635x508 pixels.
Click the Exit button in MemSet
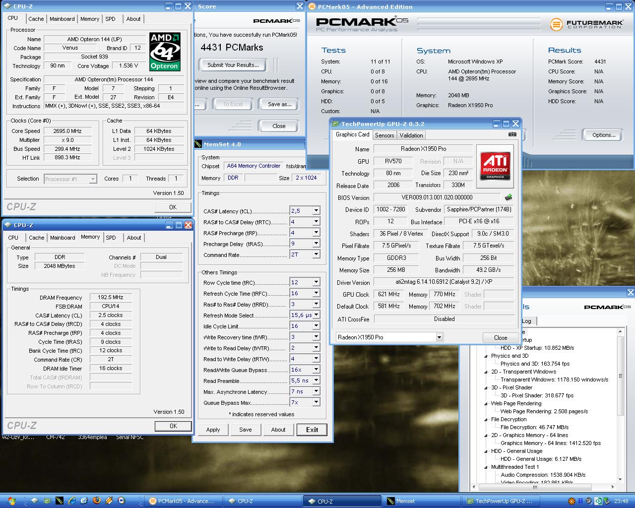[312, 430]
